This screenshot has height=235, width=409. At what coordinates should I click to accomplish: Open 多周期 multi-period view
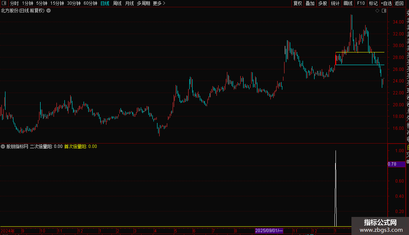[x=143, y=3]
